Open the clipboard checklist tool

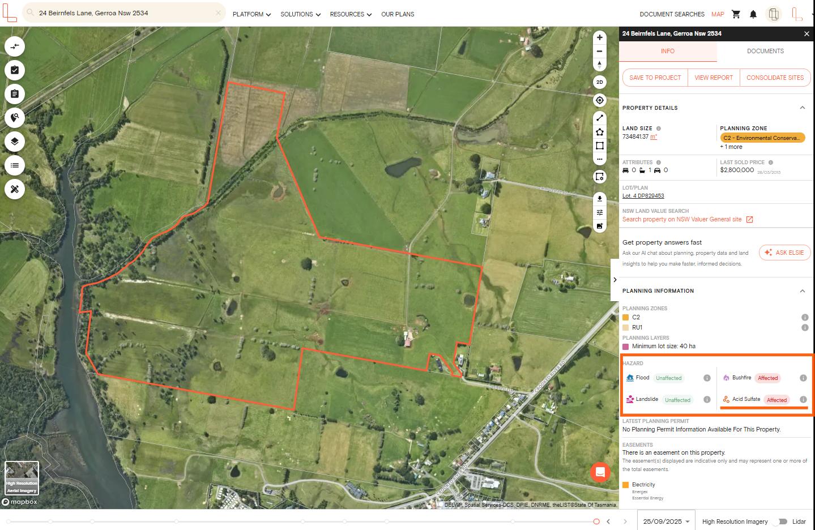pyautogui.click(x=15, y=70)
